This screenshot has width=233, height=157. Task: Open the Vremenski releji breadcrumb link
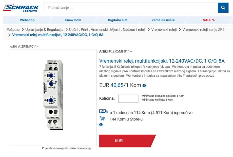click(164, 30)
